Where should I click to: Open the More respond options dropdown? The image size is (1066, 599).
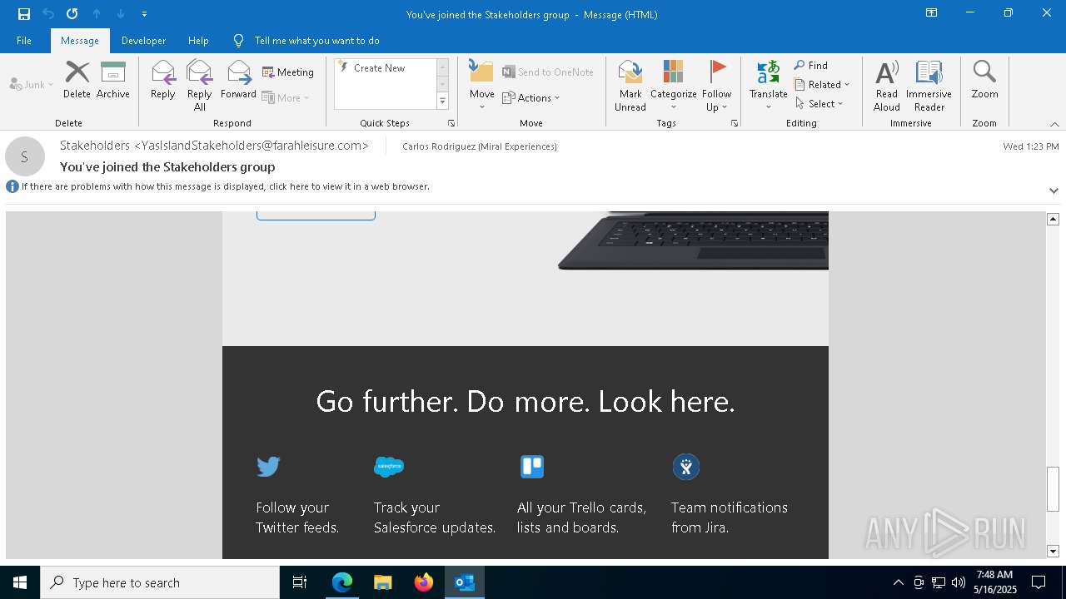[286, 97]
